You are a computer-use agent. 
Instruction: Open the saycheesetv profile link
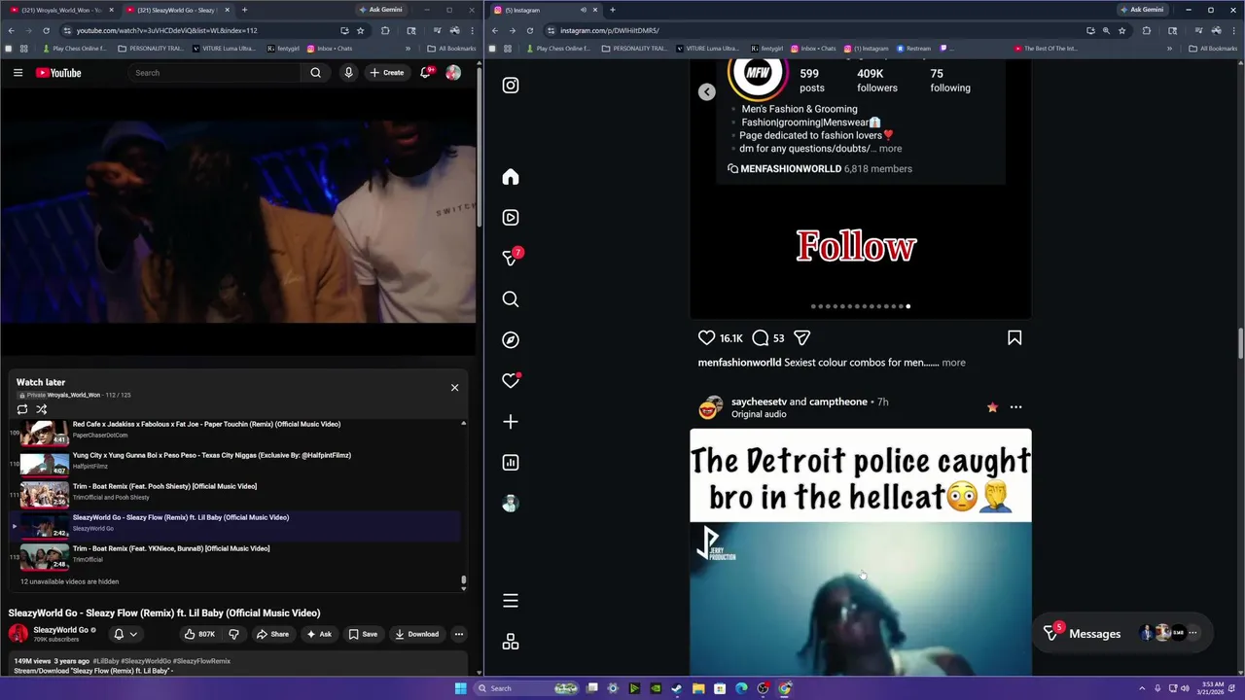[x=759, y=402]
